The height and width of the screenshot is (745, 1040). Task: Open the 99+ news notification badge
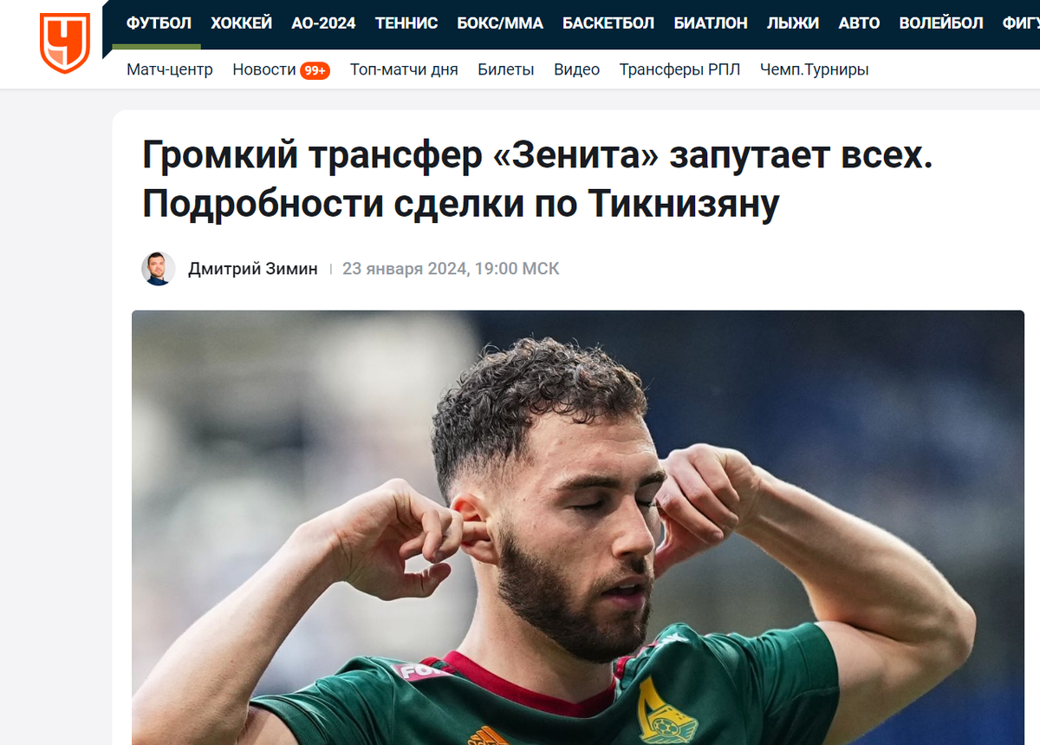pos(315,70)
